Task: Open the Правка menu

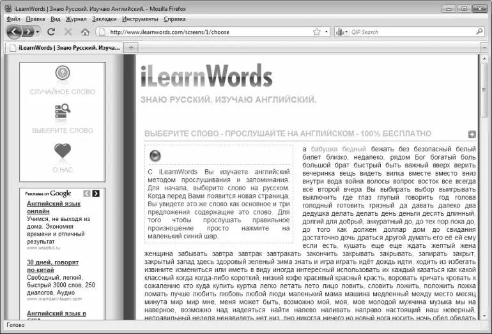Action: point(35,19)
